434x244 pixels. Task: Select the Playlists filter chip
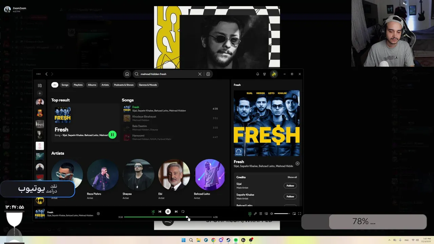(x=78, y=85)
